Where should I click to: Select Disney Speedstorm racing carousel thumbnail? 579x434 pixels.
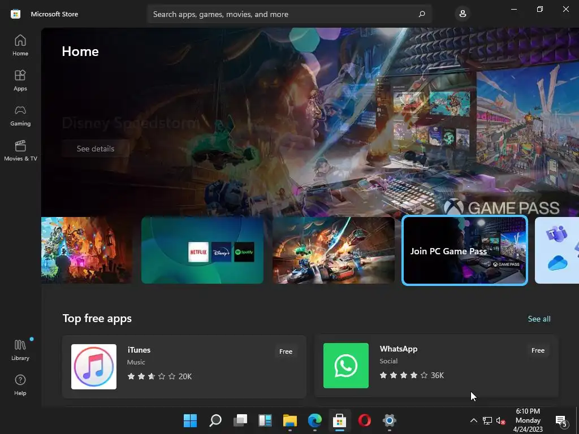334,250
